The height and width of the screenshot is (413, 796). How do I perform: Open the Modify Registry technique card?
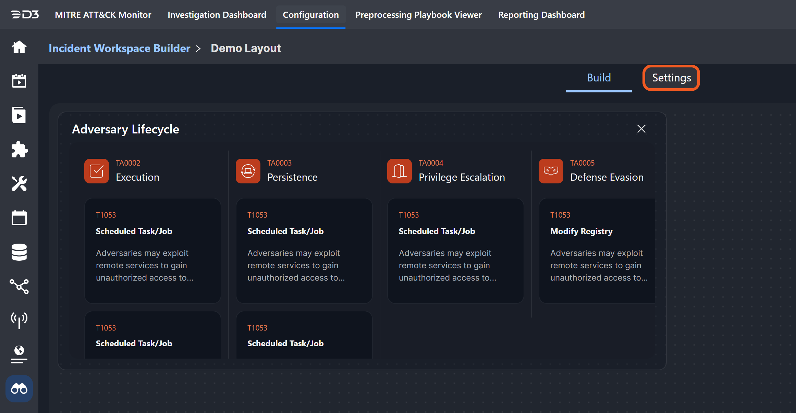[597, 251]
